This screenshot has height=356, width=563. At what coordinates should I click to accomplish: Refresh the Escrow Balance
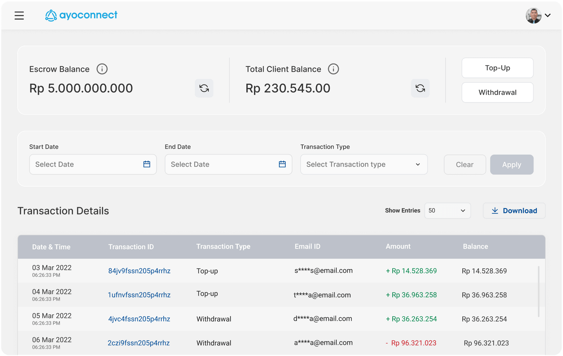tap(204, 88)
